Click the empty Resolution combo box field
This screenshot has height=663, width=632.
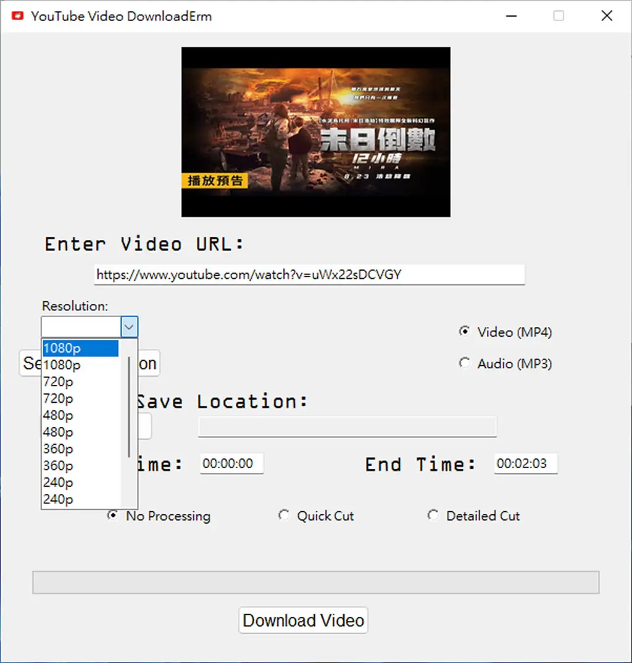pyautogui.click(x=81, y=327)
